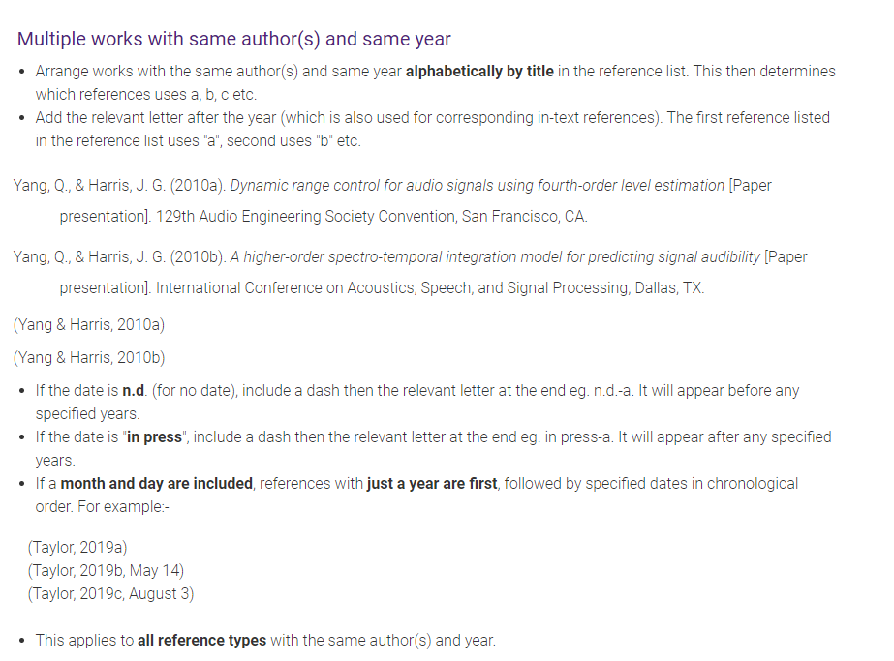The image size is (894, 661).
Task: Click bold text "month and day are included"
Action: pyautogui.click(x=156, y=484)
